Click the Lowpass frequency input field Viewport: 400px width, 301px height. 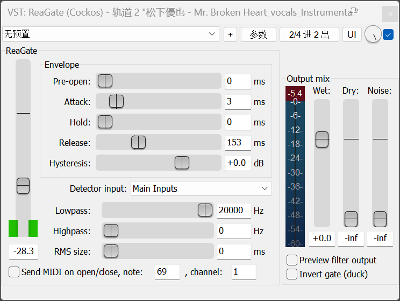pyautogui.click(x=234, y=211)
